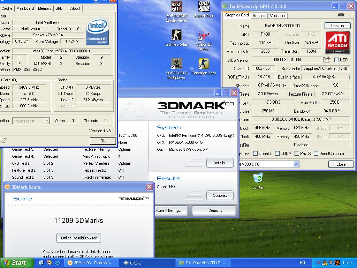Open system Details in 3DMark03

pyautogui.click(x=220, y=163)
